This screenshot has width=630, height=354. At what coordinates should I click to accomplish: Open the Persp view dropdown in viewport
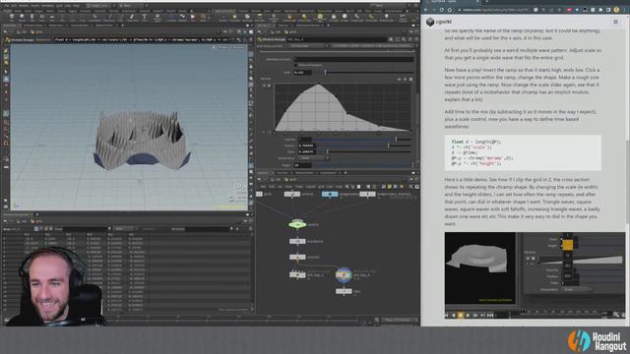223,47
